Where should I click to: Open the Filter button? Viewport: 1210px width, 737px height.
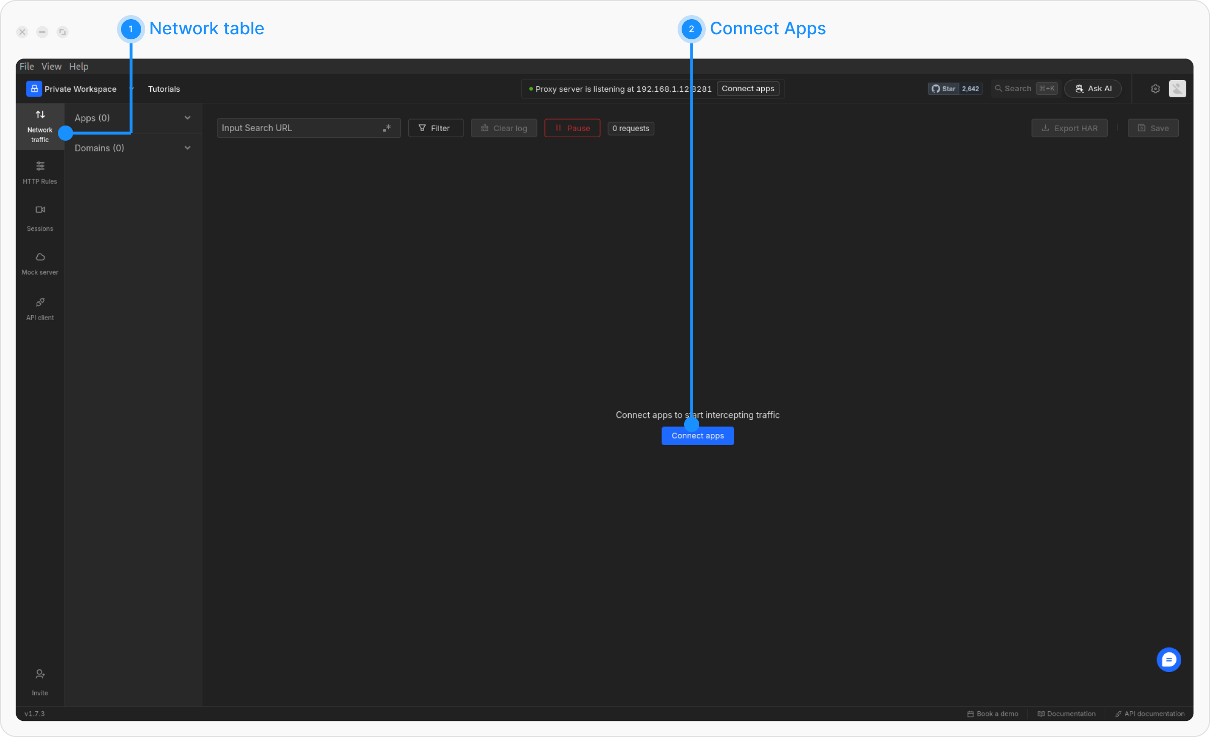pos(435,128)
